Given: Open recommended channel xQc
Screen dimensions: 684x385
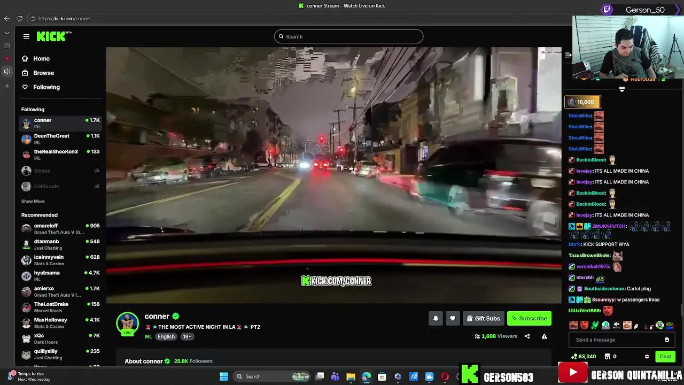Looking at the screenshot, I should point(60,338).
